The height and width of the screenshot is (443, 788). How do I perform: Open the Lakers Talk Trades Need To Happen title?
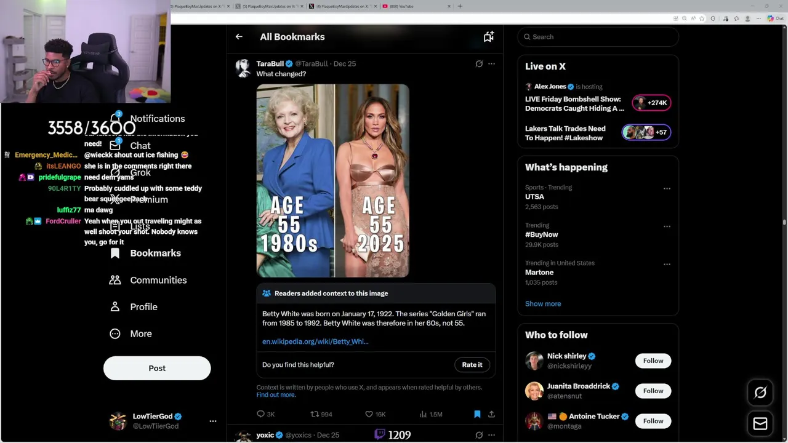(x=565, y=134)
